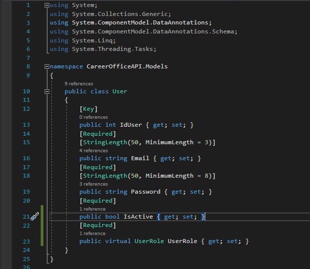This screenshot has width=310, height=269.
Task: Click the [Required] attribute on line 17
Action: pyautogui.click(x=98, y=167)
